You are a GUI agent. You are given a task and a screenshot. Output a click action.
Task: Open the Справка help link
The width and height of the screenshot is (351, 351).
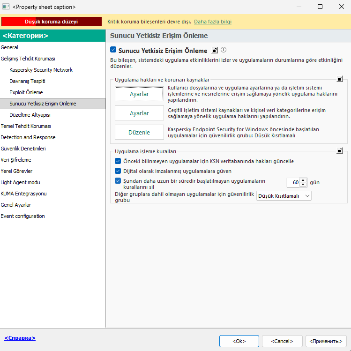[20, 337]
